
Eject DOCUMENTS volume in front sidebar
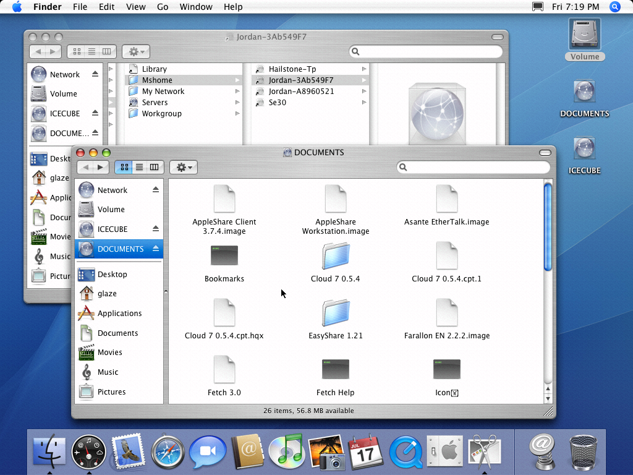click(x=156, y=249)
